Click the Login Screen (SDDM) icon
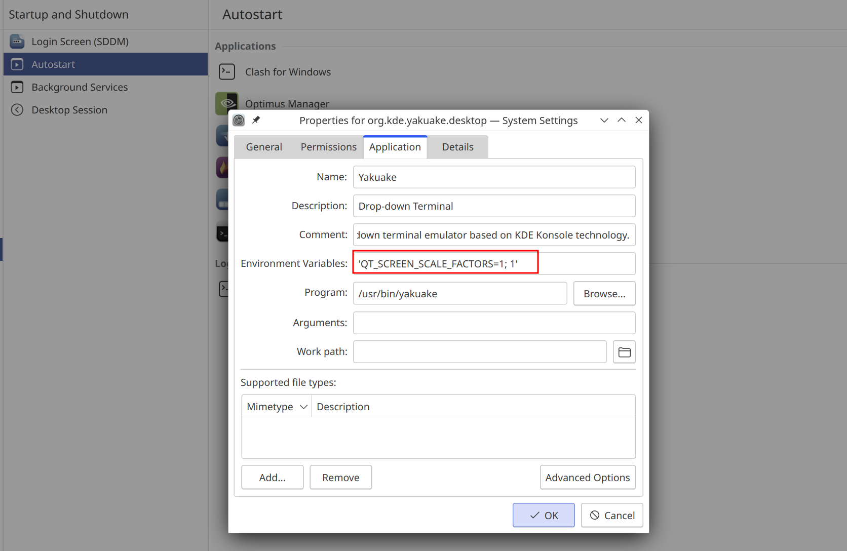The height and width of the screenshot is (551, 847). click(17, 42)
